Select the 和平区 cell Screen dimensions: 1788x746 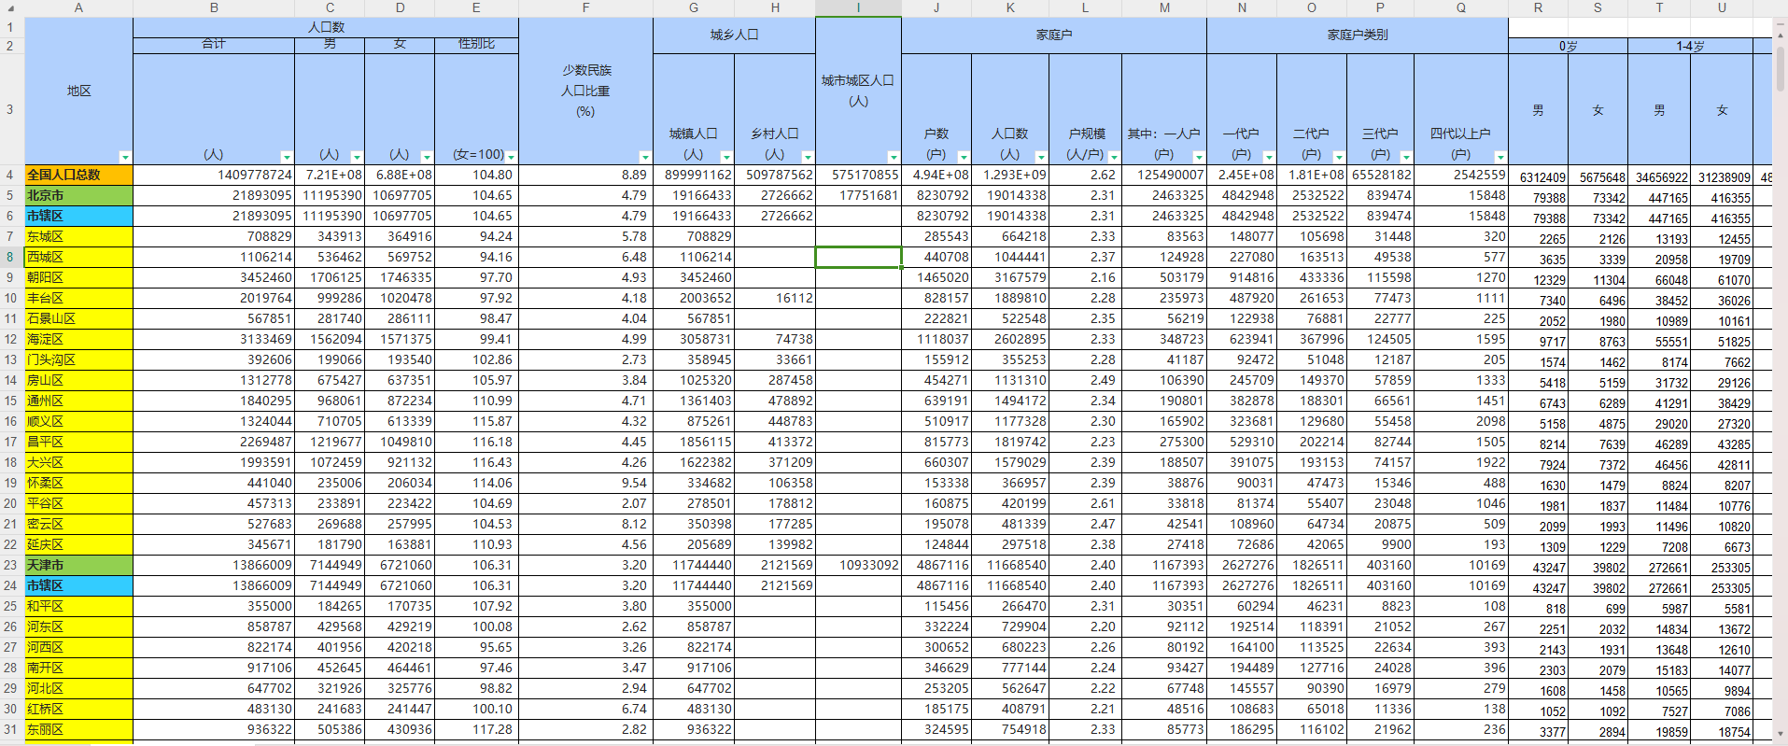78,606
